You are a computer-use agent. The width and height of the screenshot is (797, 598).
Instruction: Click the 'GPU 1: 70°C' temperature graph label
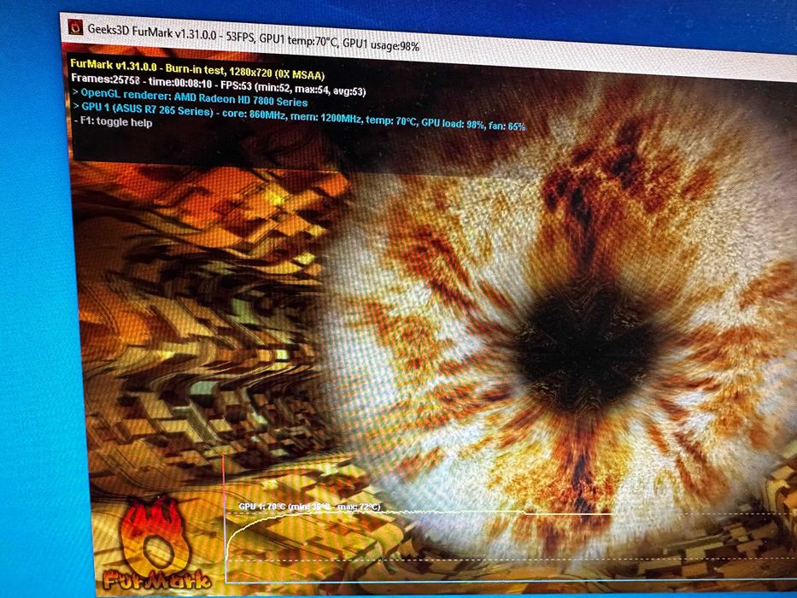[309, 507]
